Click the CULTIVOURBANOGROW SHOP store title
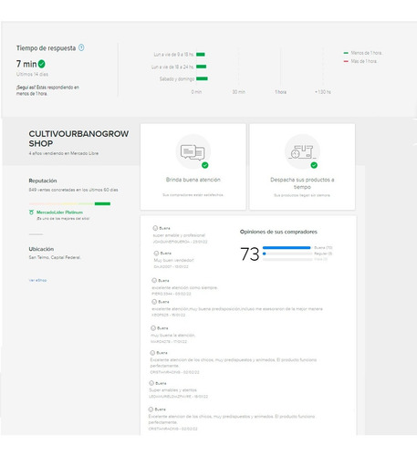Viewport: 417px width, 456px height. tap(78, 139)
